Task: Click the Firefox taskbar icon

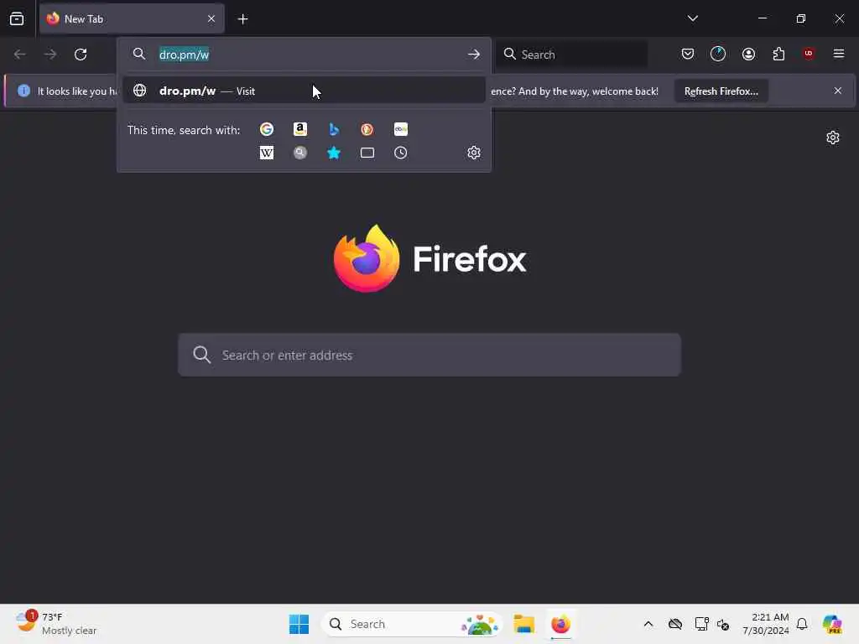Action: pos(560,624)
